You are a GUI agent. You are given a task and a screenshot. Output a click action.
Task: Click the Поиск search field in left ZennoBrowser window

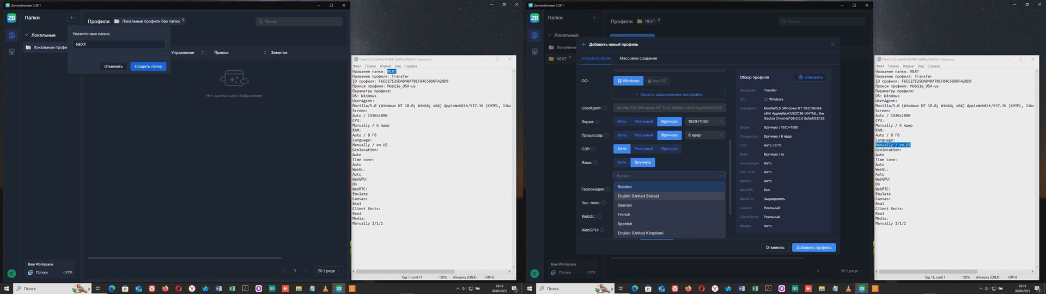tap(299, 21)
